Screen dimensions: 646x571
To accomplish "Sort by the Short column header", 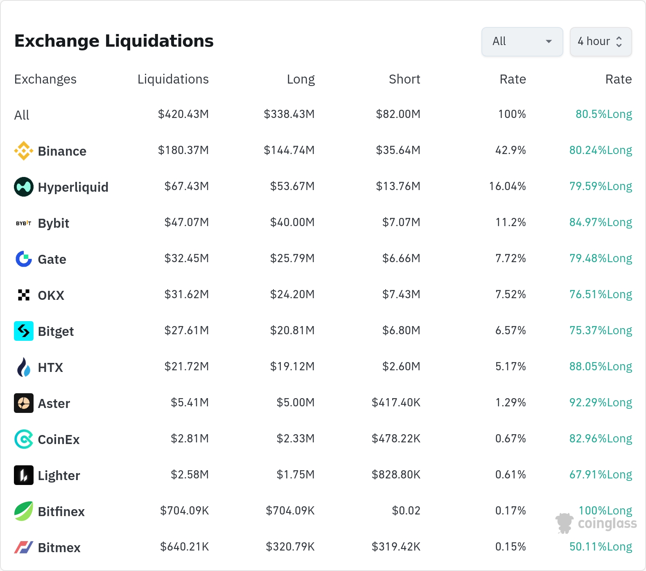I will [404, 79].
